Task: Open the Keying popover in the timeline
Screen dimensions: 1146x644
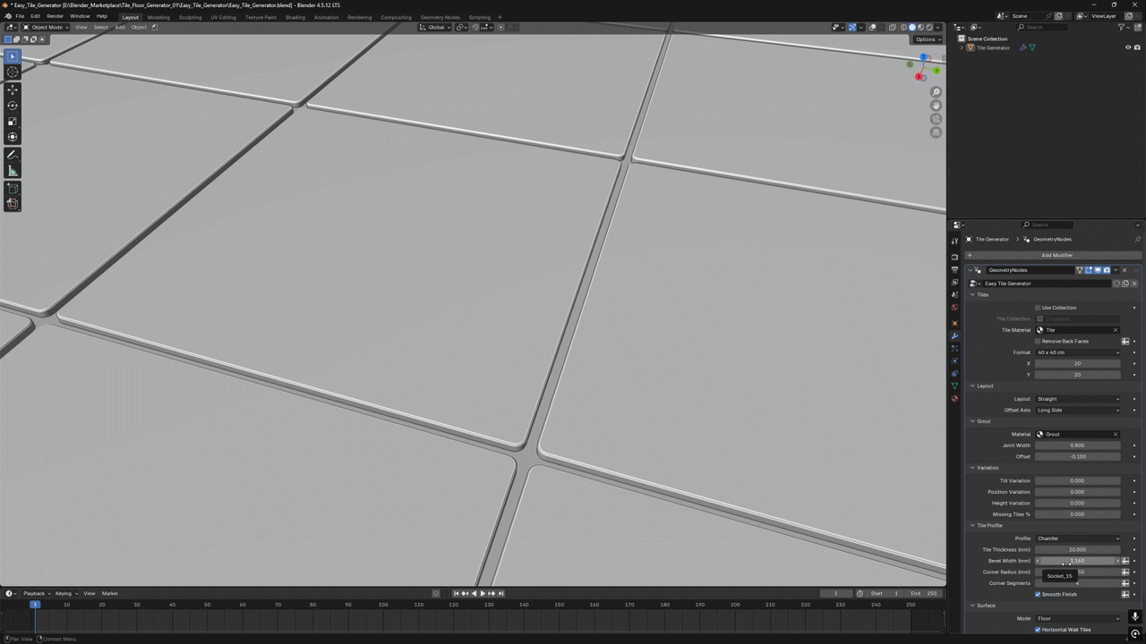Action: click(64, 593)
